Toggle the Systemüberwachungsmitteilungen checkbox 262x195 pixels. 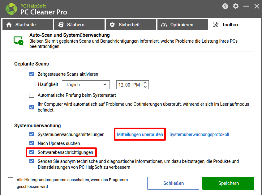[32, 134]
